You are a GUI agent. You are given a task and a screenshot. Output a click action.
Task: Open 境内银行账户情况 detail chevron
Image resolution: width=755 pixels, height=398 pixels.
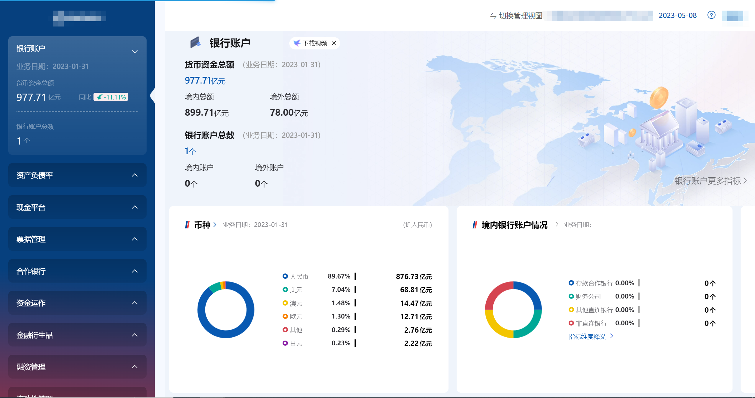pyautogui.click(x=557, y=225)
